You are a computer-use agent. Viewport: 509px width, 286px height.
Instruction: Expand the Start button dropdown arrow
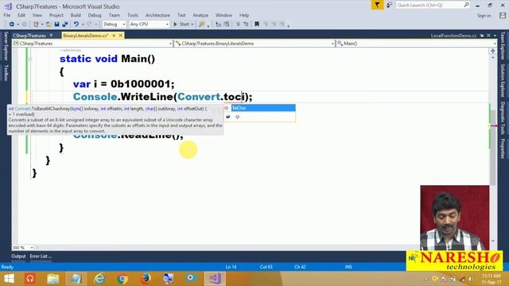tap(192, 25)
